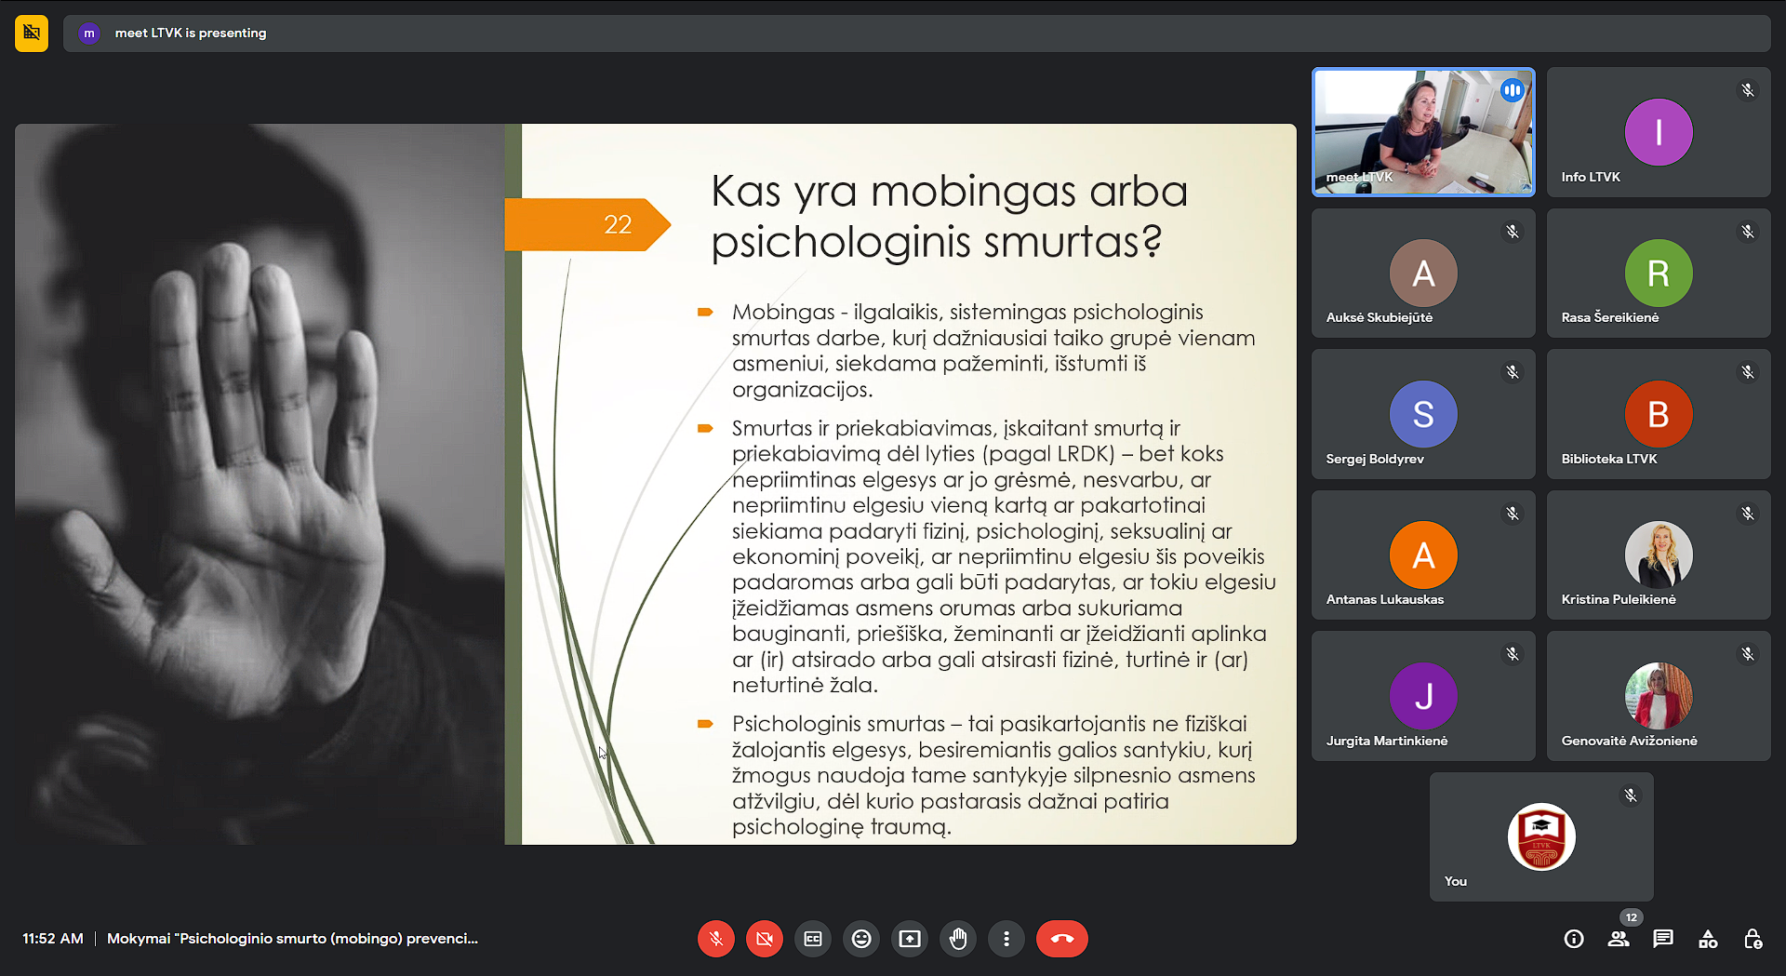This screenshot has height=976, width=1786.
Task: Click Sergej Boldyrev's avatar
Action: pyautogui.click(x=1423, y=414)
